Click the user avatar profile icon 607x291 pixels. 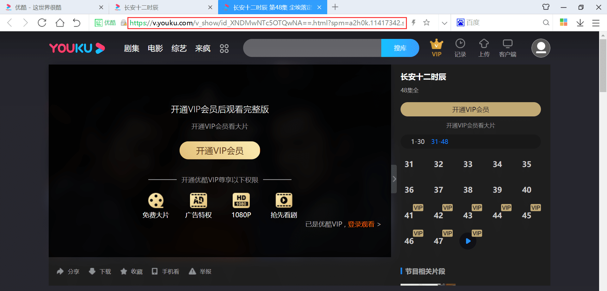click(541, 48)
